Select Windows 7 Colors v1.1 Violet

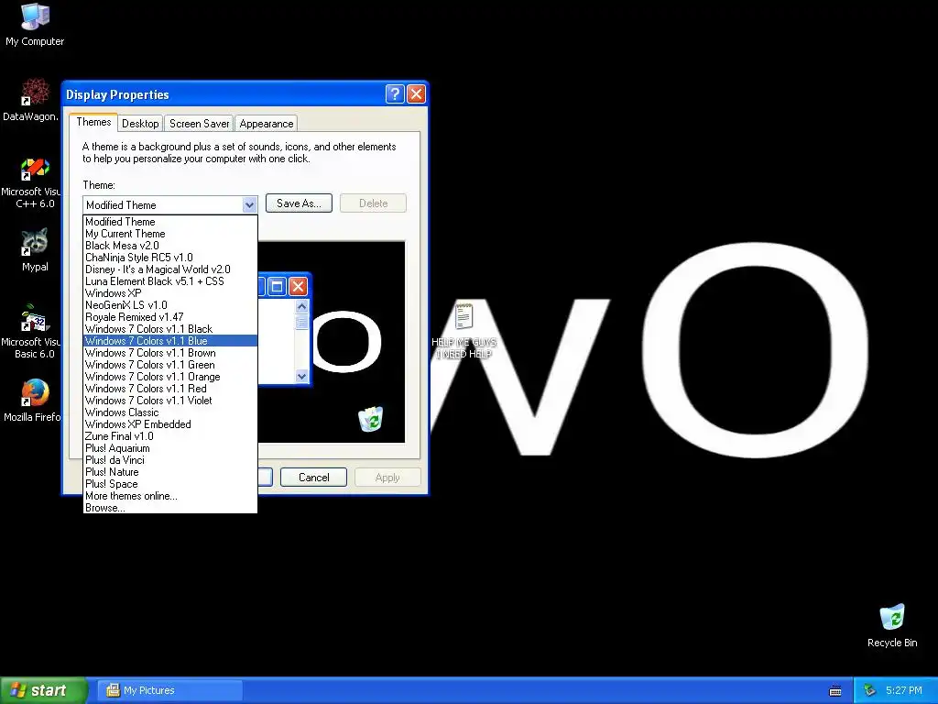point(169,401)
